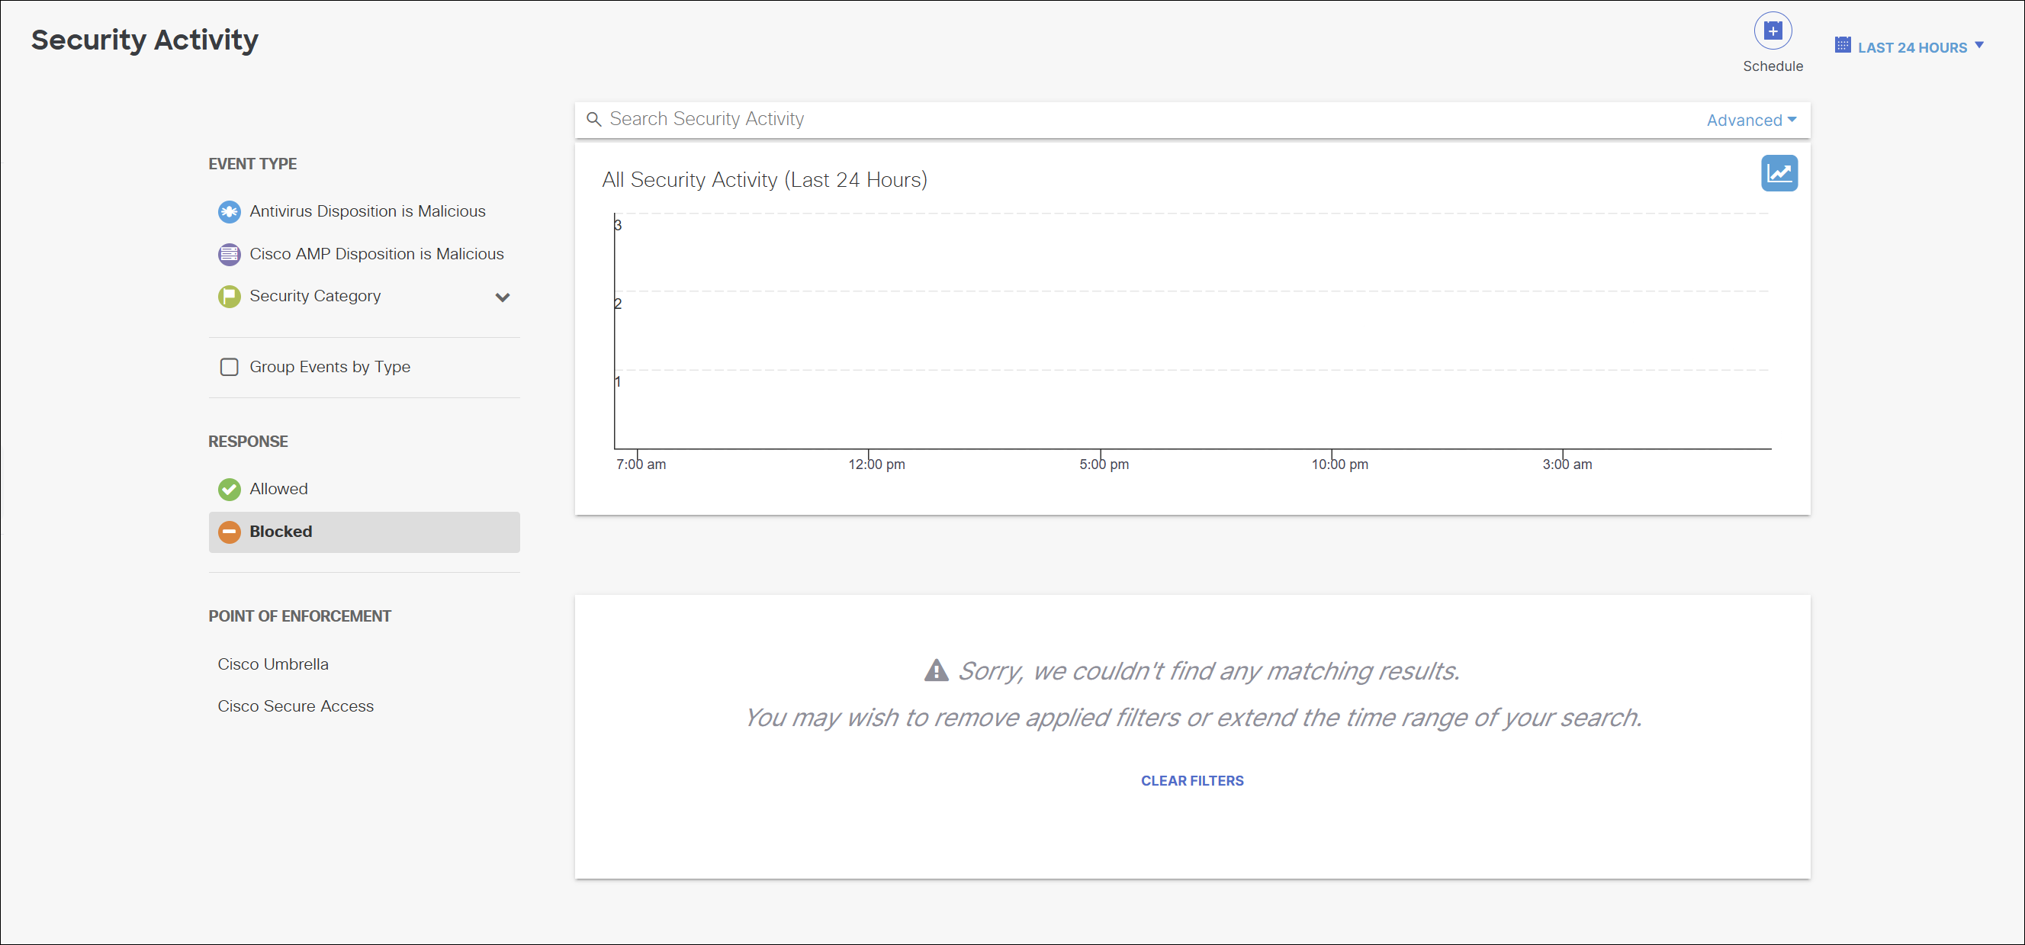Select the Cisco Umbrella enforcement filter
This screenshot has width=2025, height=945.
[273, 664]
